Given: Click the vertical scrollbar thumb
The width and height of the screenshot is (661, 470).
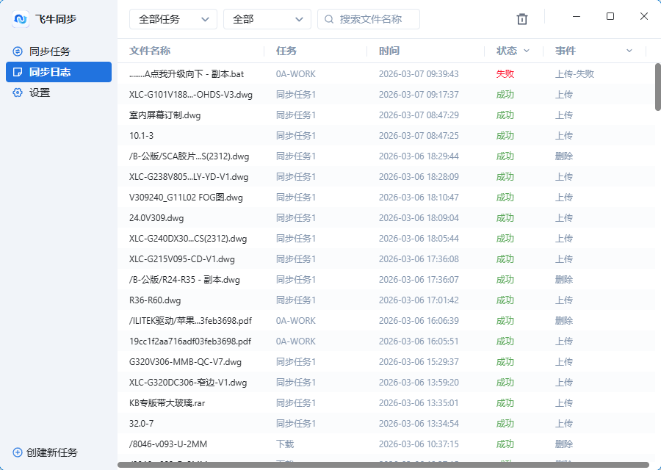Looking at the screenshot, I should click(657, 87).
